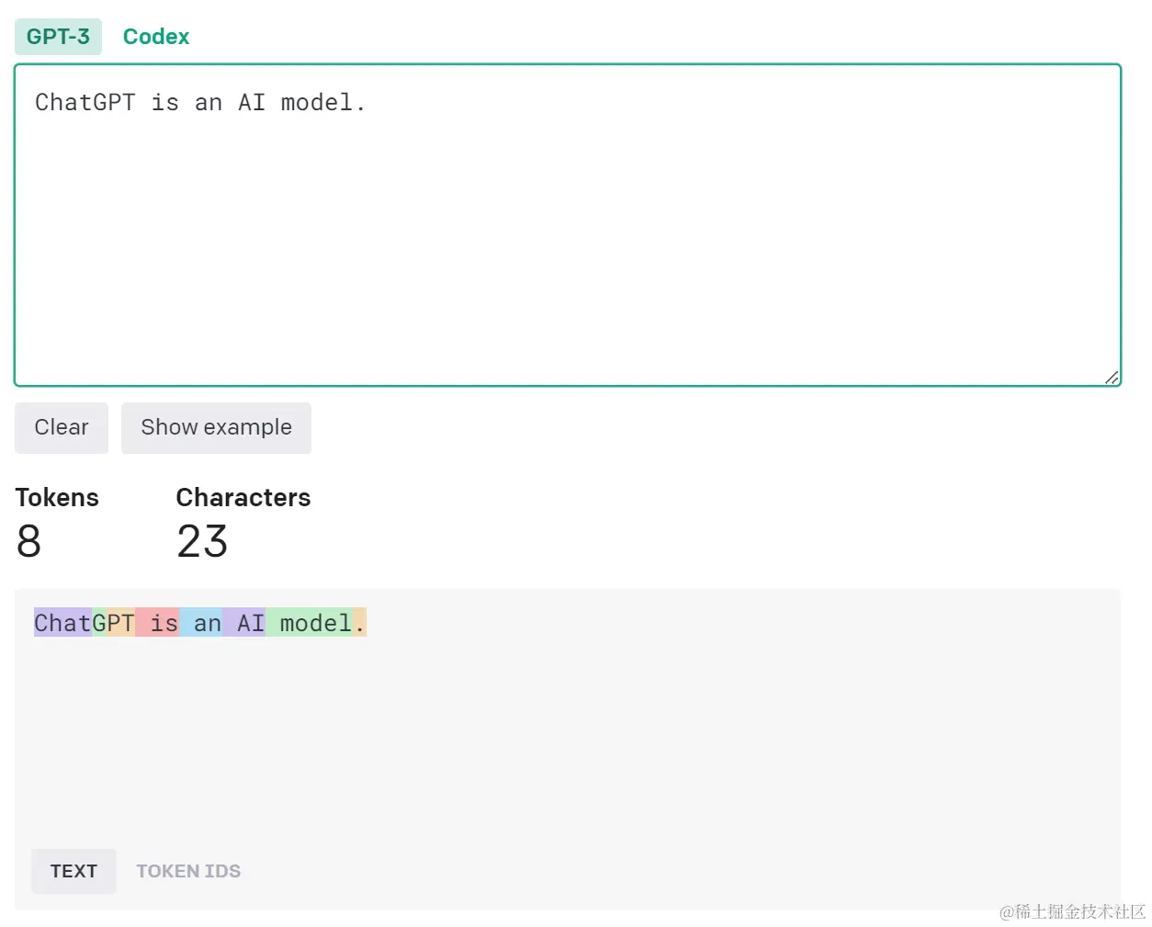Select the TEXT view tab
Viewport: 1152px width, 927px height.
73,871
